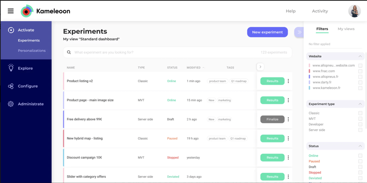367x183 pixels.
Task: Open Explore via the lightbulb icon
Action: (11, 68)
